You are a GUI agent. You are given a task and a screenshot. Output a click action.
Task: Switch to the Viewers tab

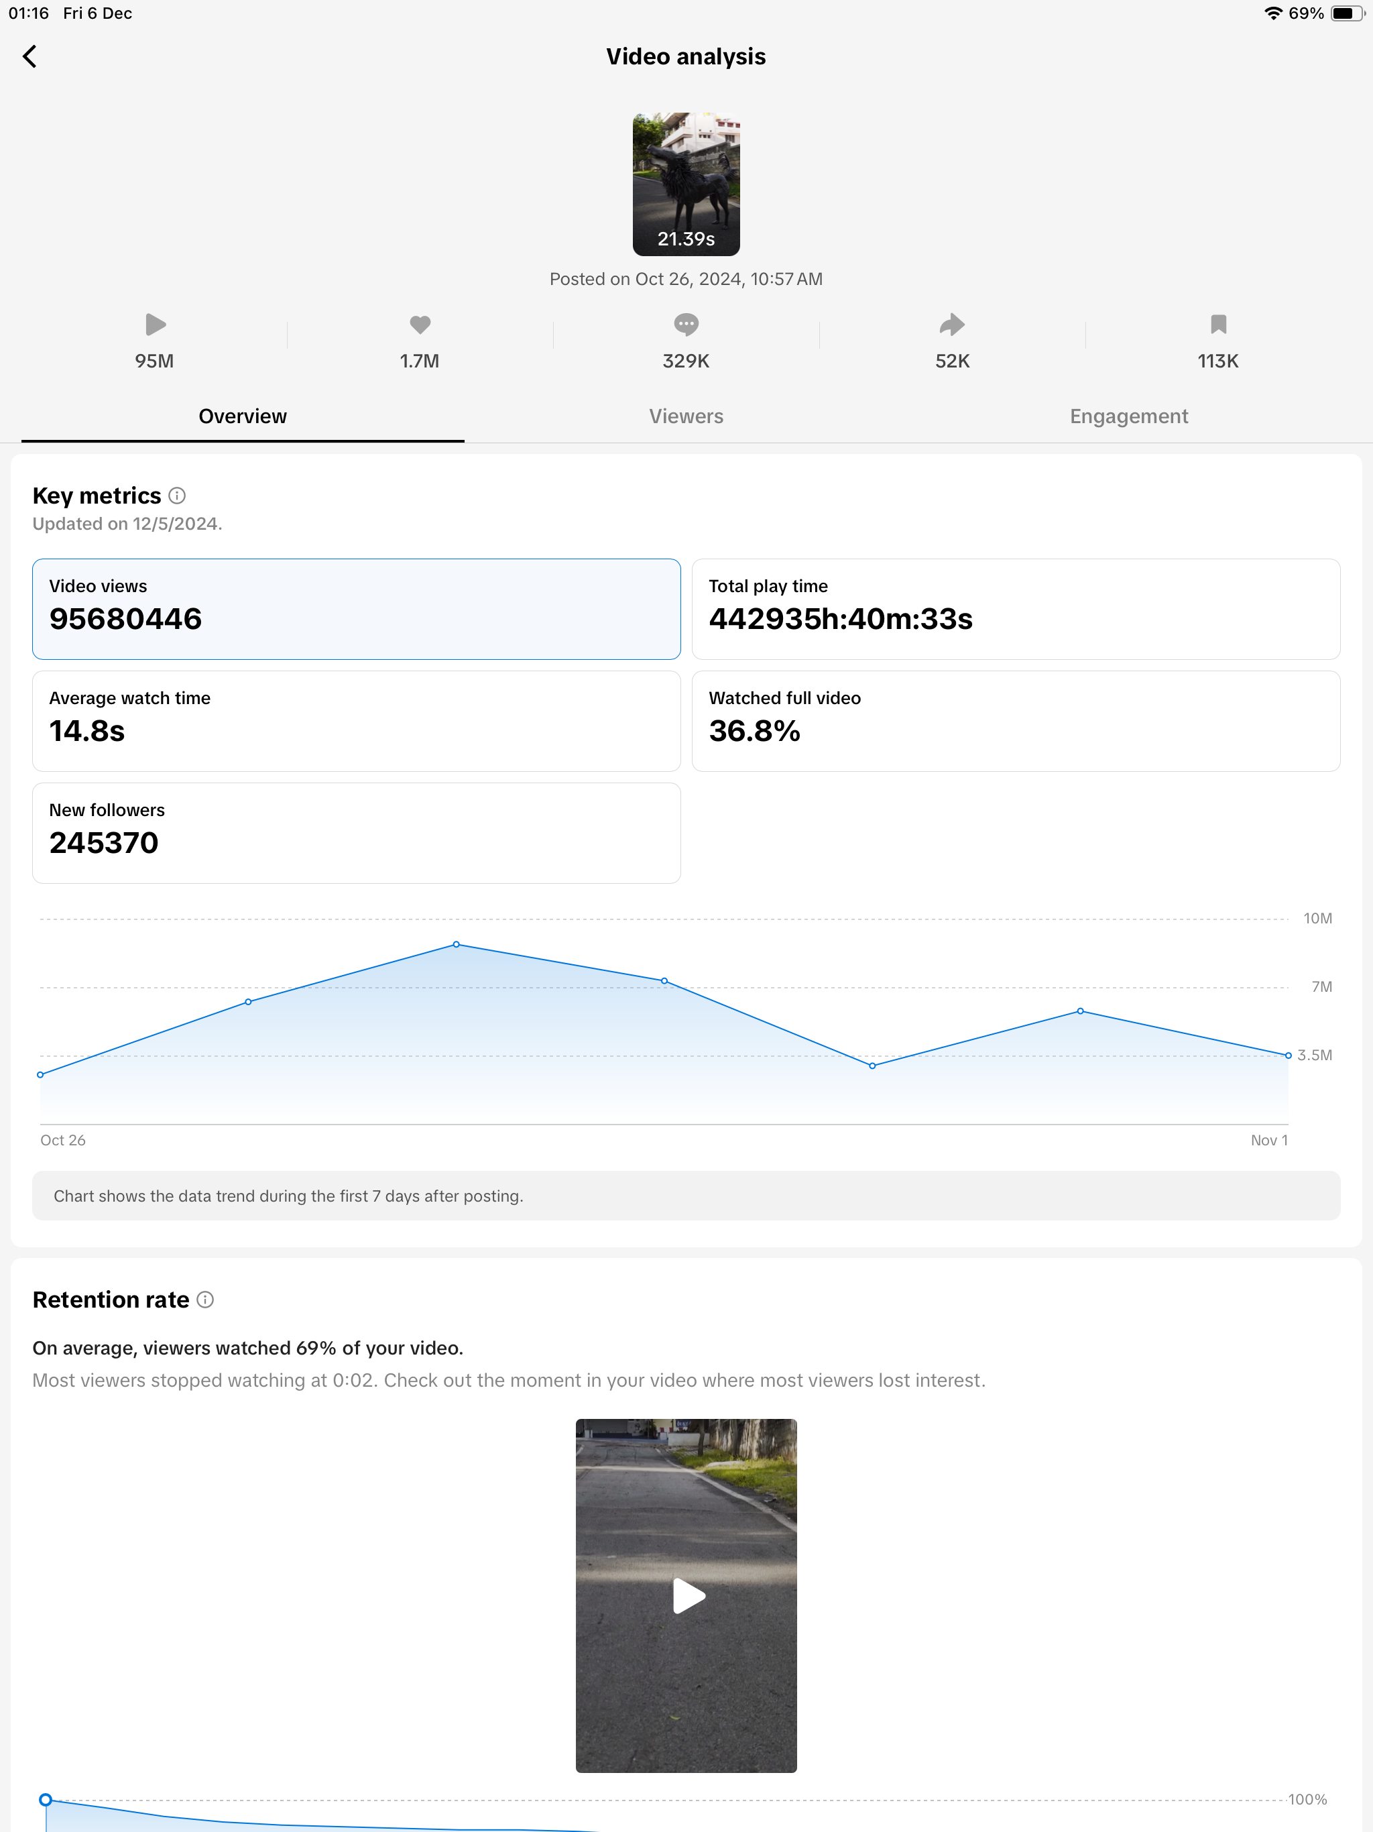click(686, 416)
